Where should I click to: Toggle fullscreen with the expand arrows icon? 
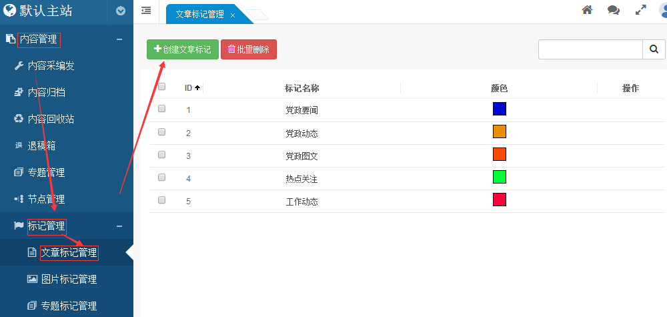pyautogui.click(x=640, y=10)
